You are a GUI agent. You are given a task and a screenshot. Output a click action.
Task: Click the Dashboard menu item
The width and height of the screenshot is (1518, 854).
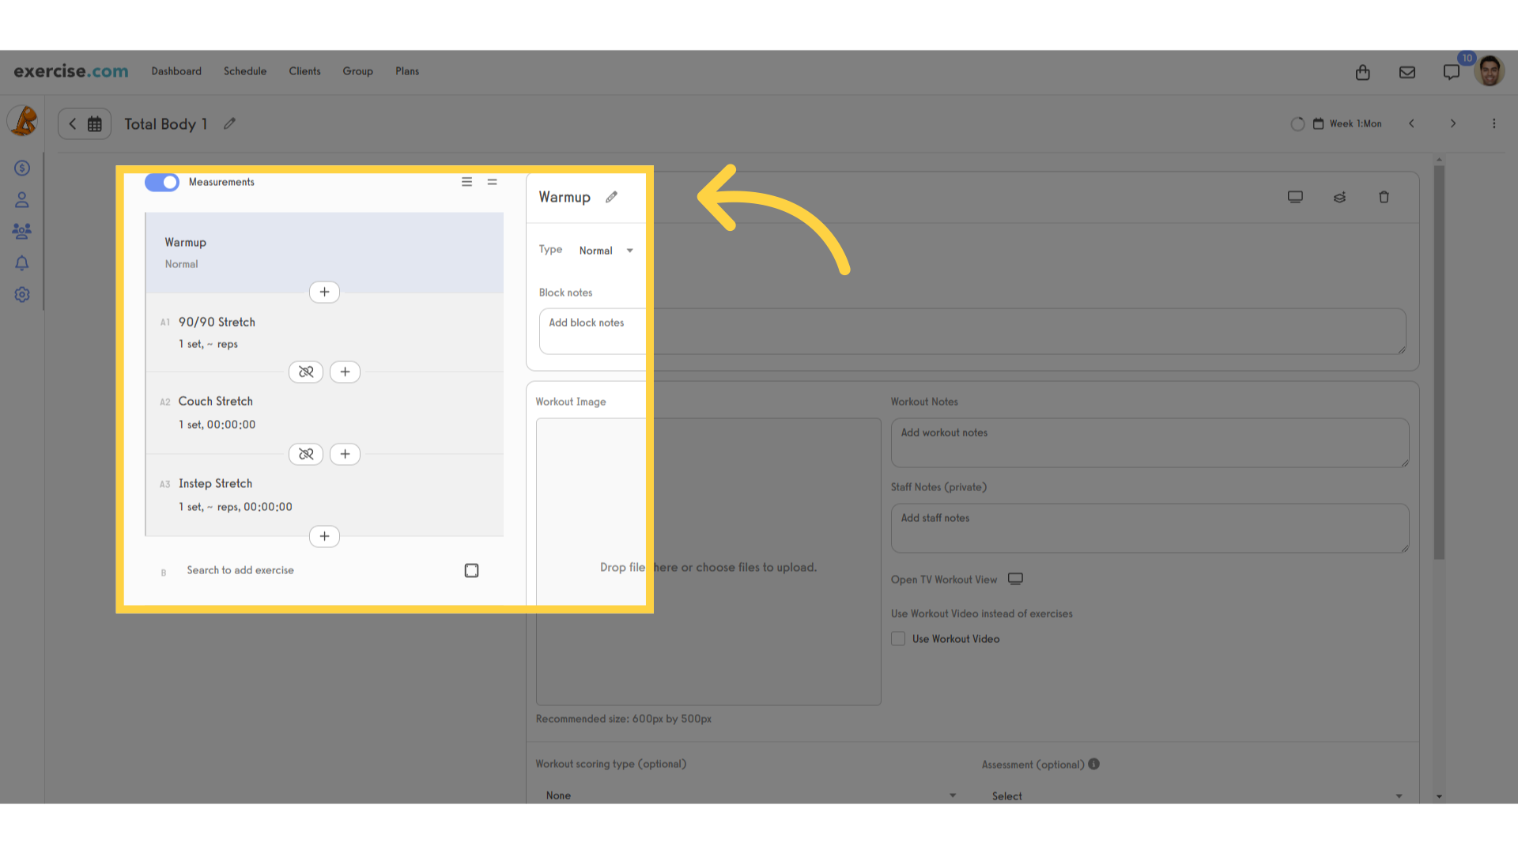[176, 71]
